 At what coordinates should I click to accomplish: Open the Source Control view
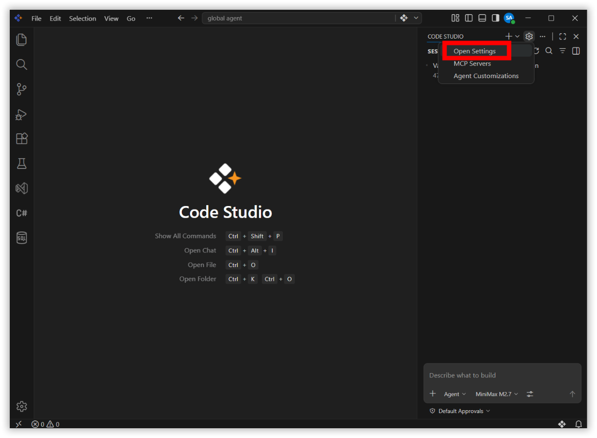coord(21,89)
